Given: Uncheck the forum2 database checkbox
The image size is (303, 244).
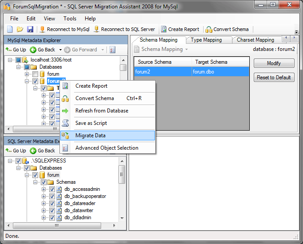Looking at the screenshot, I should click(x=35, y=81).
